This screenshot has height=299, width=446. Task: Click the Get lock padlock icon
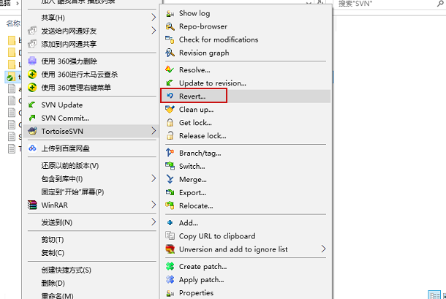170,122
